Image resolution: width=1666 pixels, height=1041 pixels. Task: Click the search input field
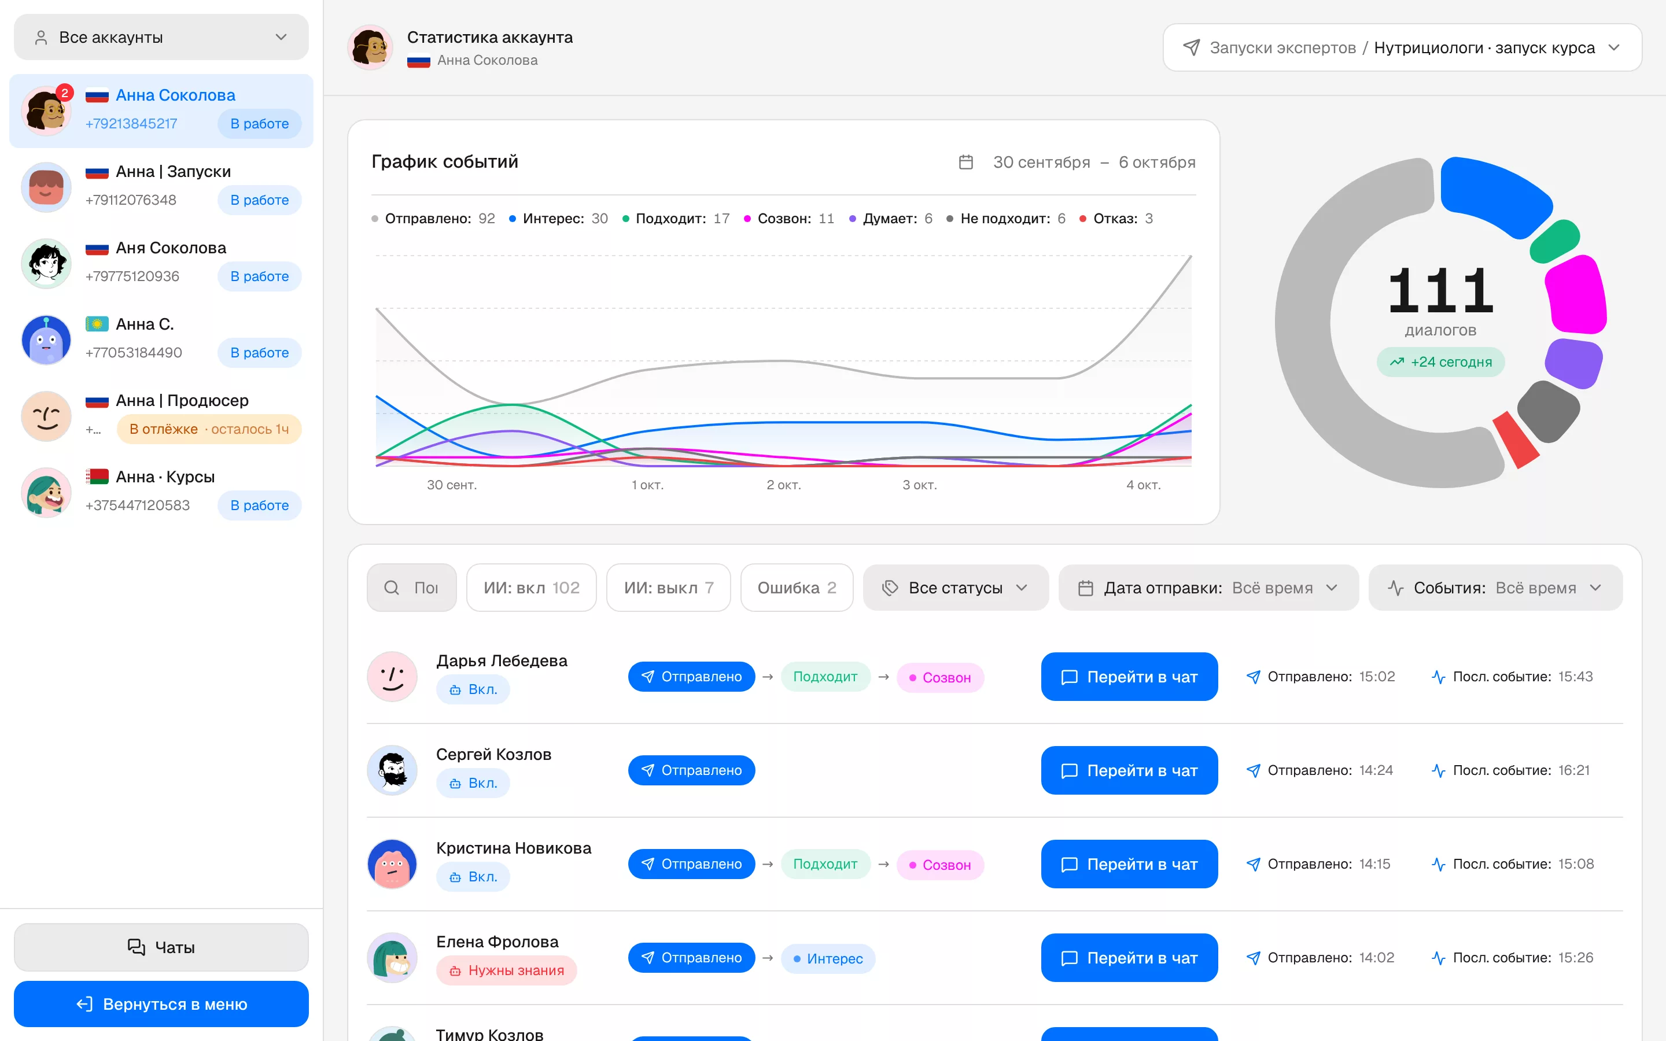[x=412, y=587]
